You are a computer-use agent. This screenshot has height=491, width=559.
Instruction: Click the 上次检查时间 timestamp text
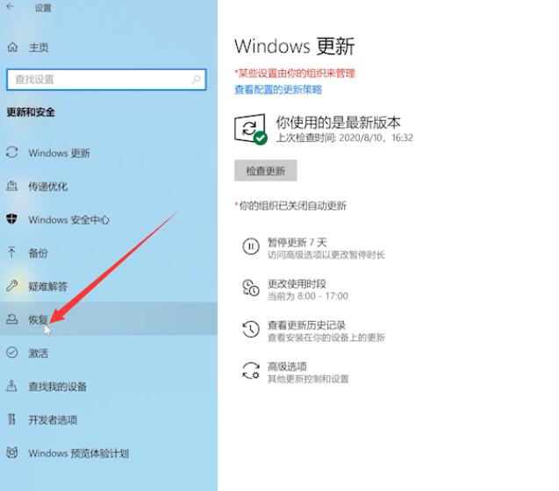pyautogui.click(x=344, y=138)
